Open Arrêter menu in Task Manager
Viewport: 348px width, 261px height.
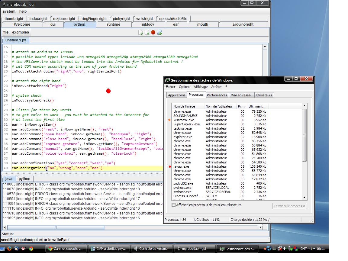click(216, 87)
